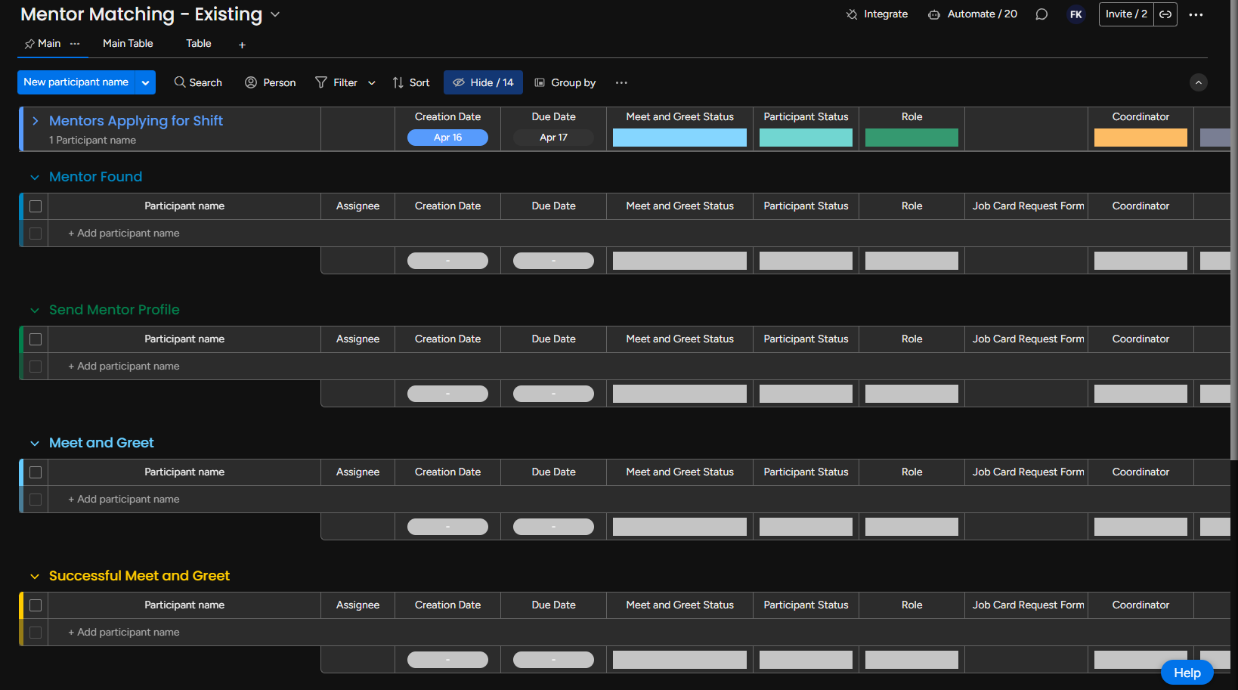Viewport: 1238px width, 690px height.
Task: Click the Search magnifier in toolbar
Action: 180,82
